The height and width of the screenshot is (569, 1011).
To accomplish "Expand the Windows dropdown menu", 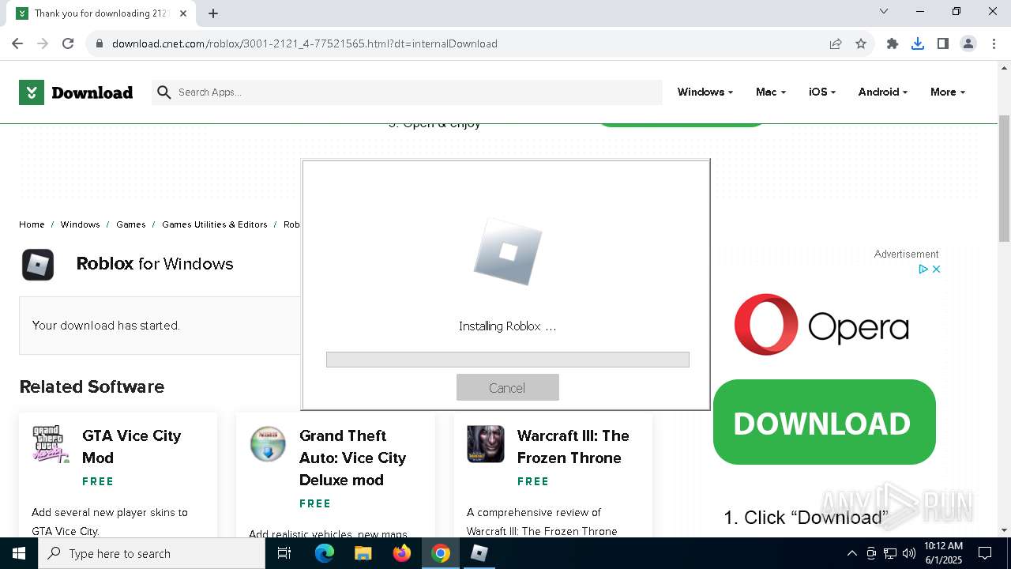I will (x=705, y=92).
